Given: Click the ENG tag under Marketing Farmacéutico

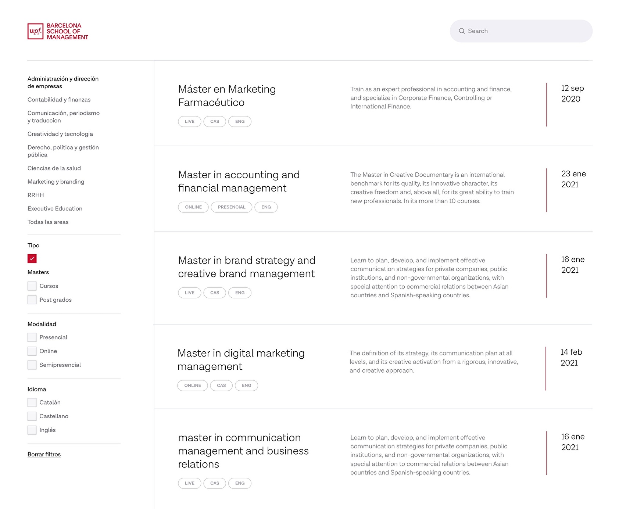Looking at the screenshot, I should click(240, 121).
